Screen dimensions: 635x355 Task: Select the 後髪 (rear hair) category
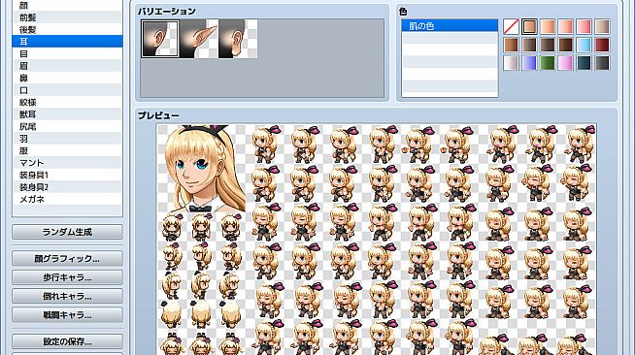[67, 29]
